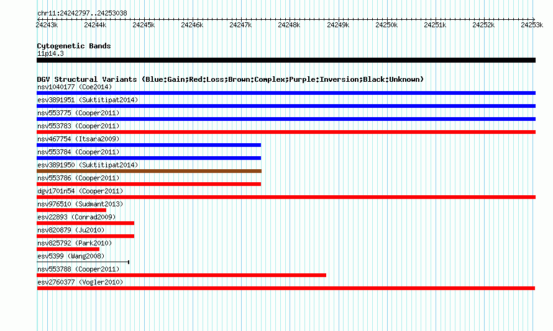Click the short red bar for nsv976510

pyautogui.click(x=71, y=210)
